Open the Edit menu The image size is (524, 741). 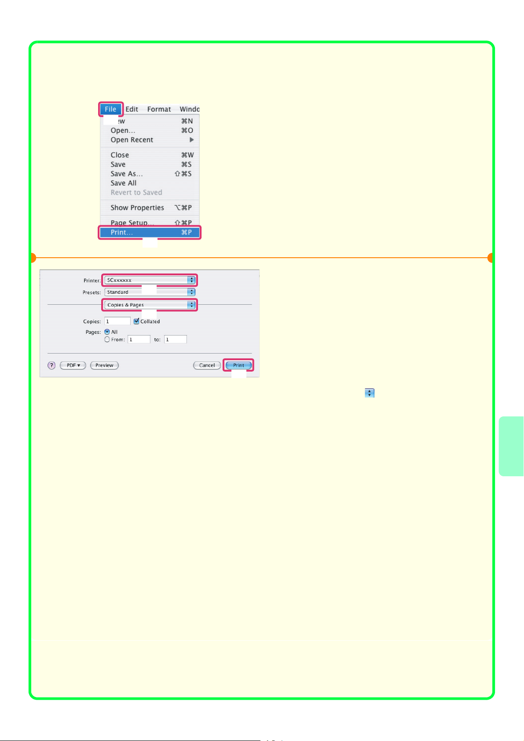coord(132,109)
